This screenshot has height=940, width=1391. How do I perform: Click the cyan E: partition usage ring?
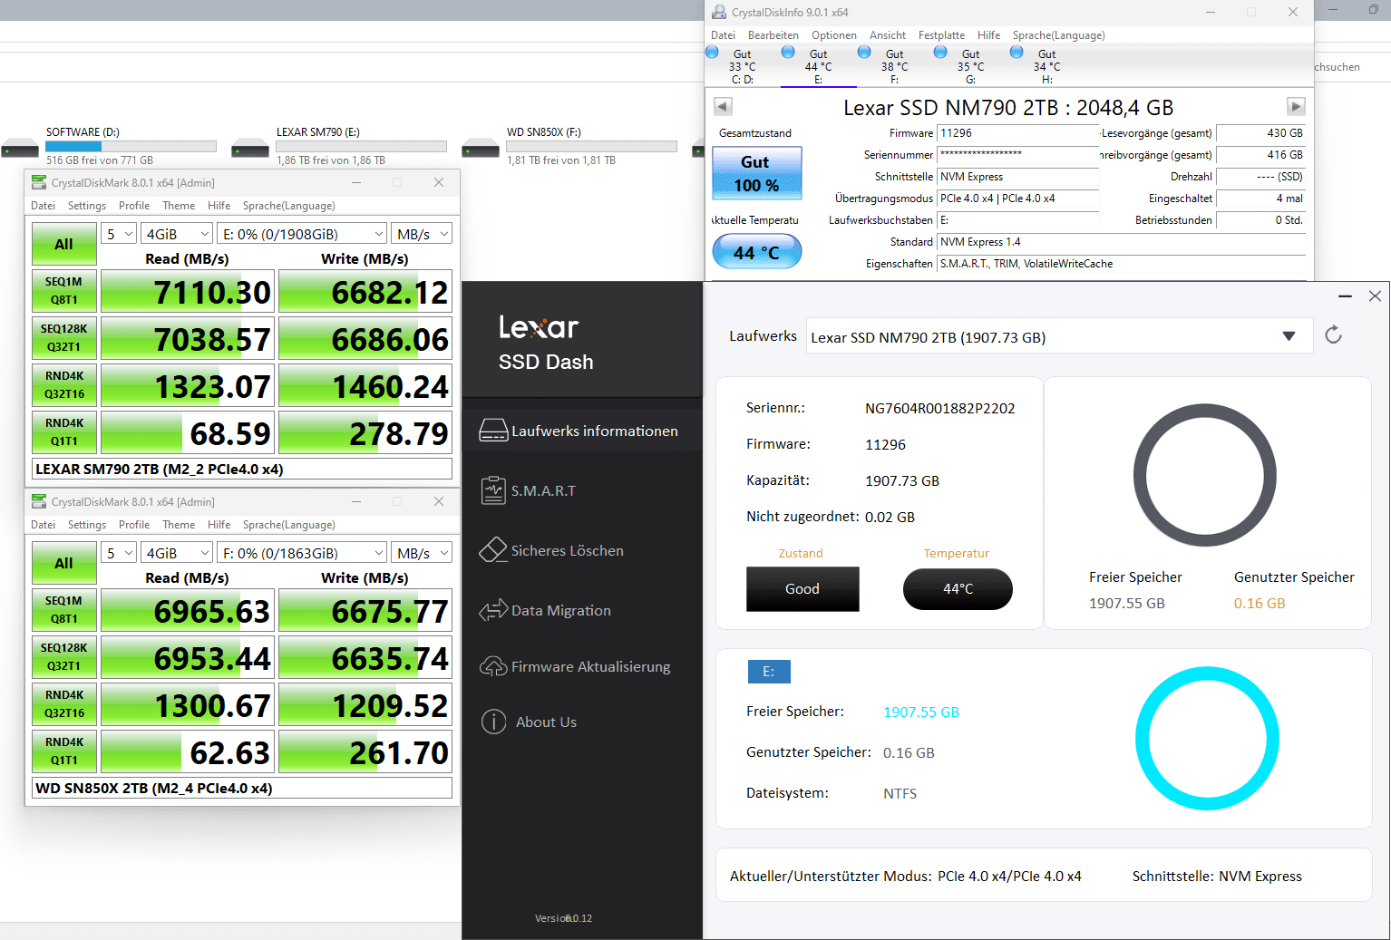[1207, 738]
